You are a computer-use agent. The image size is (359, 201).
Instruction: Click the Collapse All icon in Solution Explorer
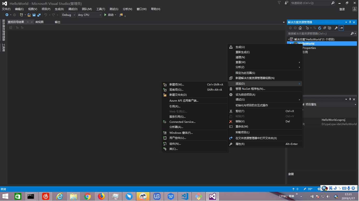click(x=325, y=28)
